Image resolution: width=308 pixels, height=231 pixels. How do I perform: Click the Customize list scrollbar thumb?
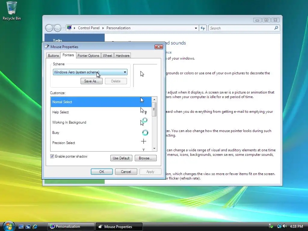point(154,109)
